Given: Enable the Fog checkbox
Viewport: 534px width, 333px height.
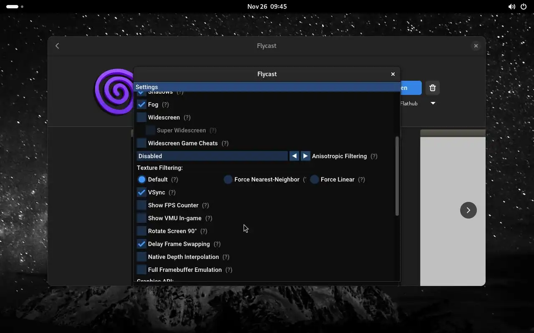Looking at the screenshot, I should click(x=141, y=104).
